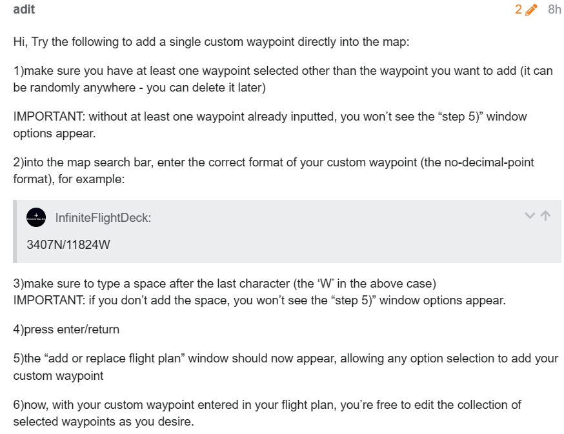Open the 8h post timestamp link
This screenshot has height=434, width=564.
tap(554, 9)
